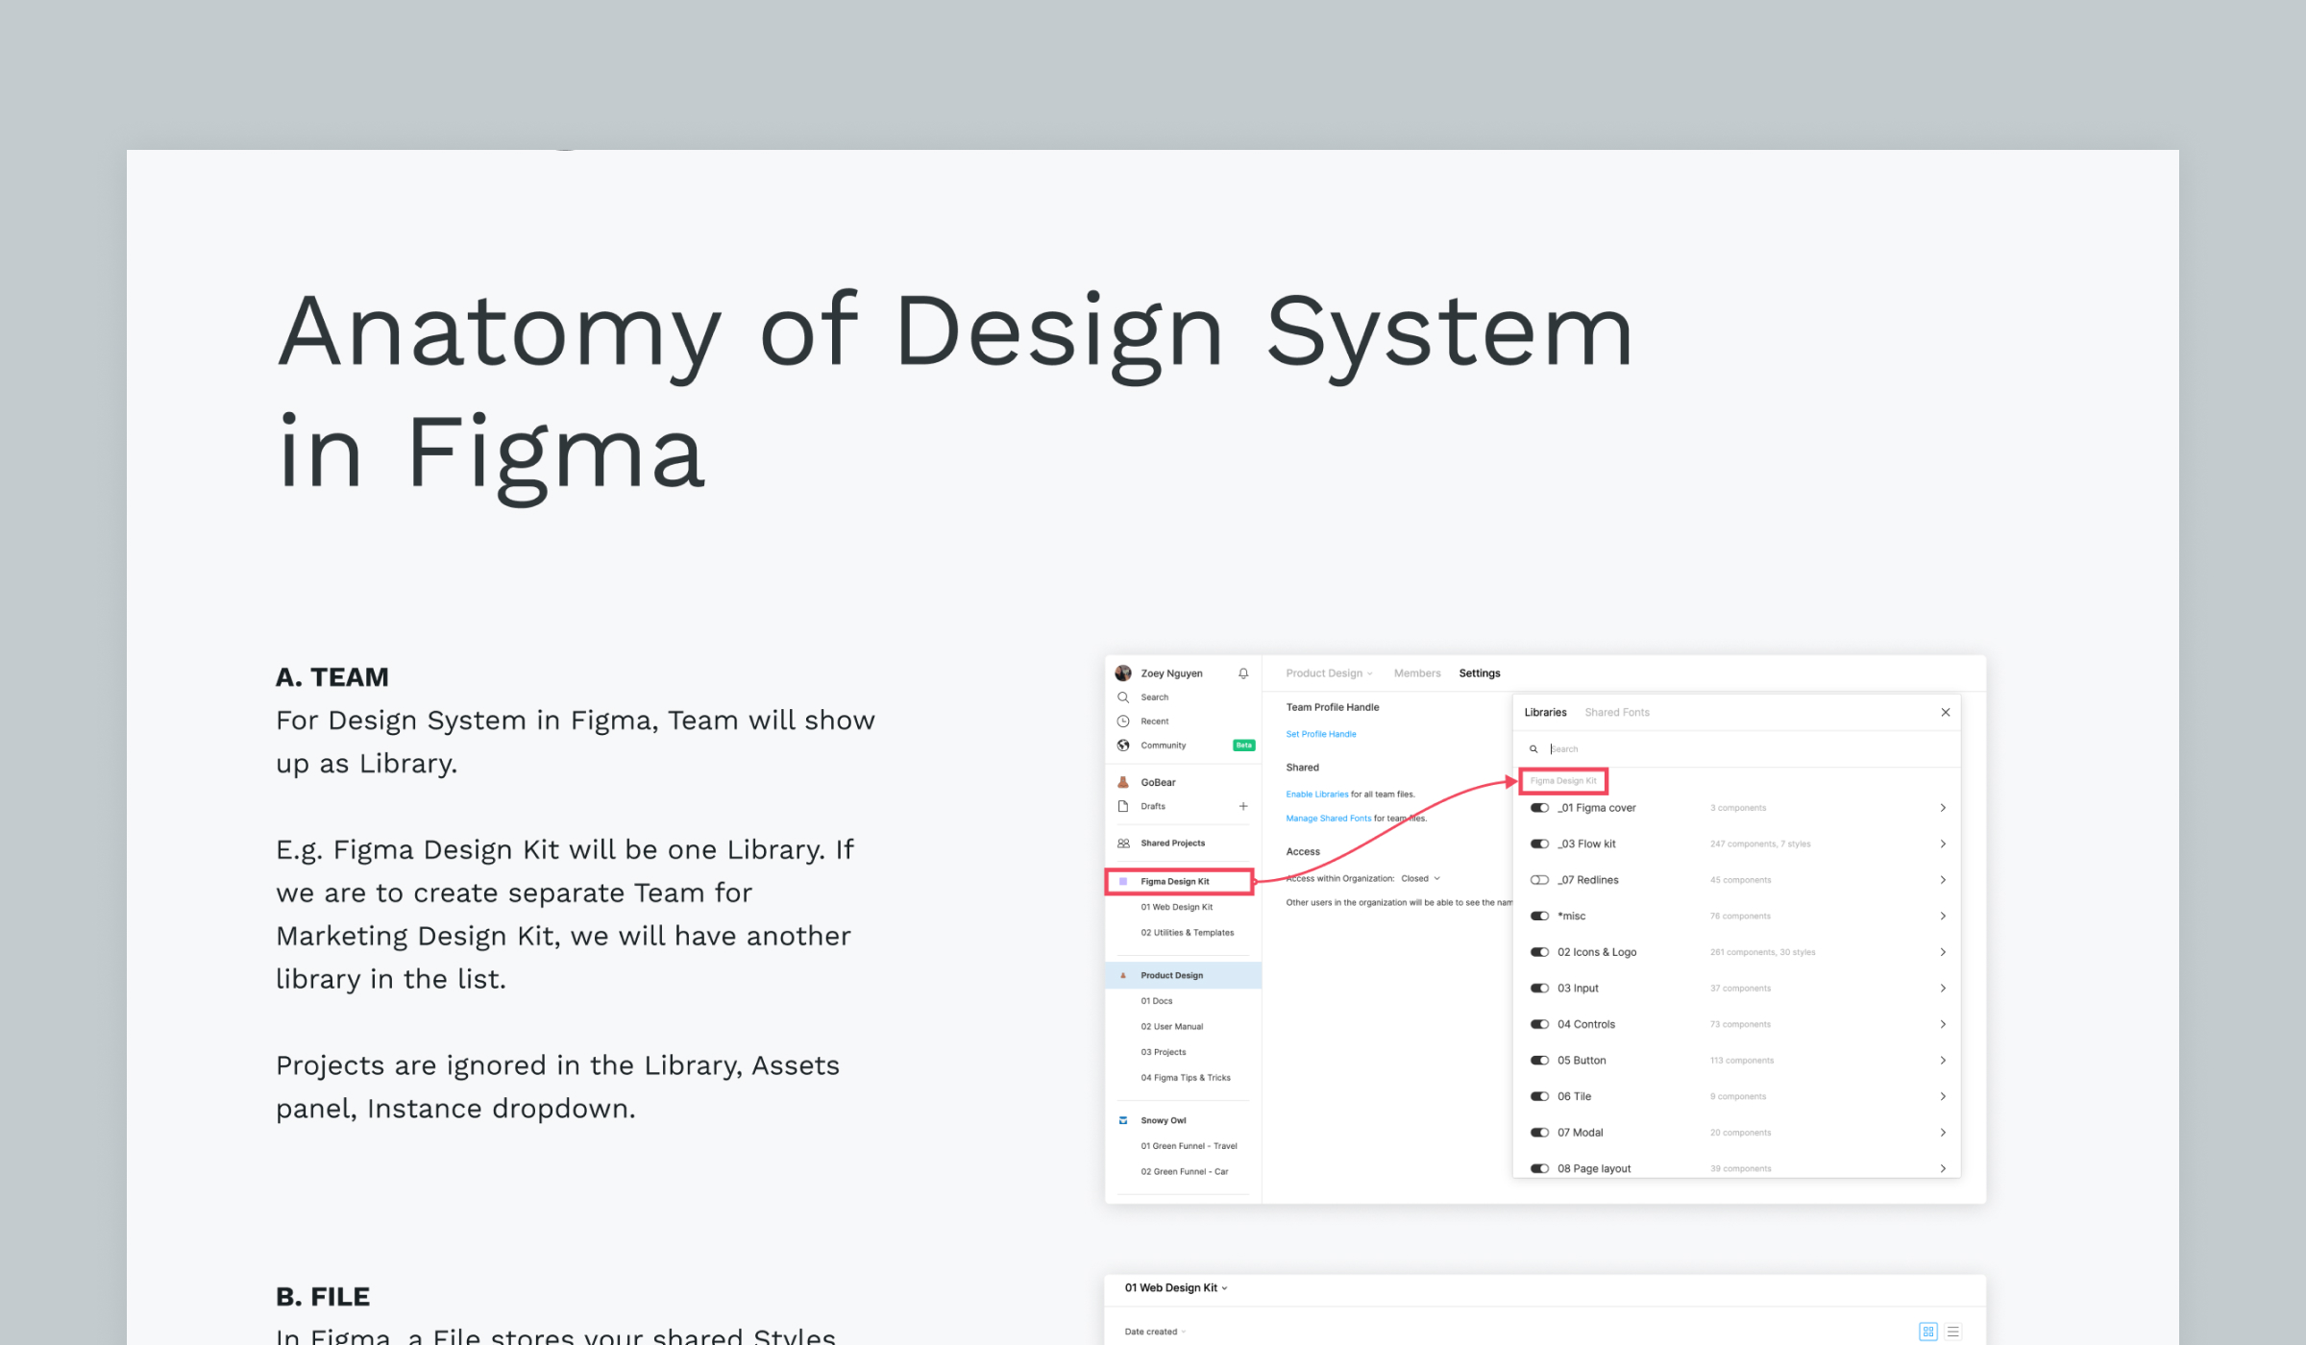The width and height of the screenshot is (2306, 1345).
Task: Toggle the 05 Button library
Action: coord(1539,1061)
